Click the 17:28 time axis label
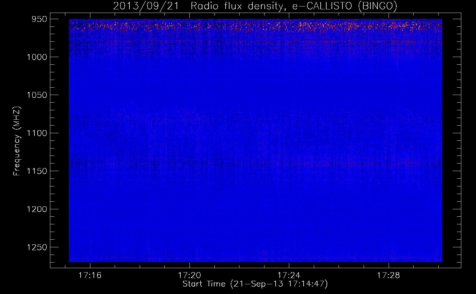The height and width of the screenshot is (294, 476). pyautogui.click(x=389, y=275)
